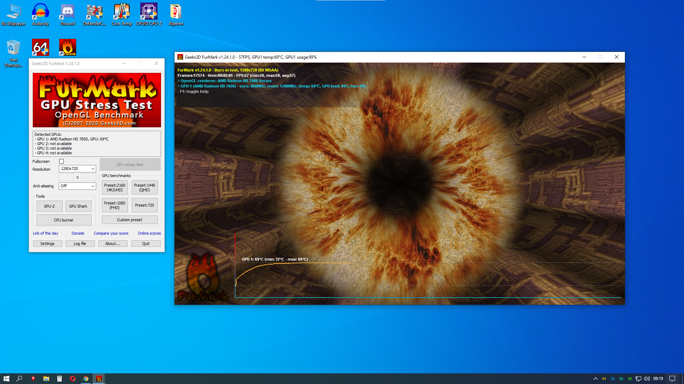Open the Online scores link
Image resolution: width=684 pixels, height=384 pixels.
150,233
